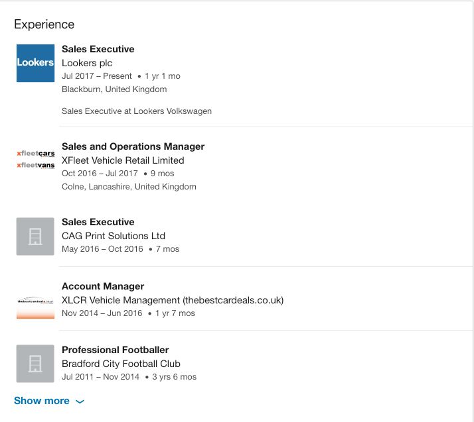The height and width of the screenshot is (422, 474).
Task: Select the Professional Footballer job title
Action: click(115, 350)
